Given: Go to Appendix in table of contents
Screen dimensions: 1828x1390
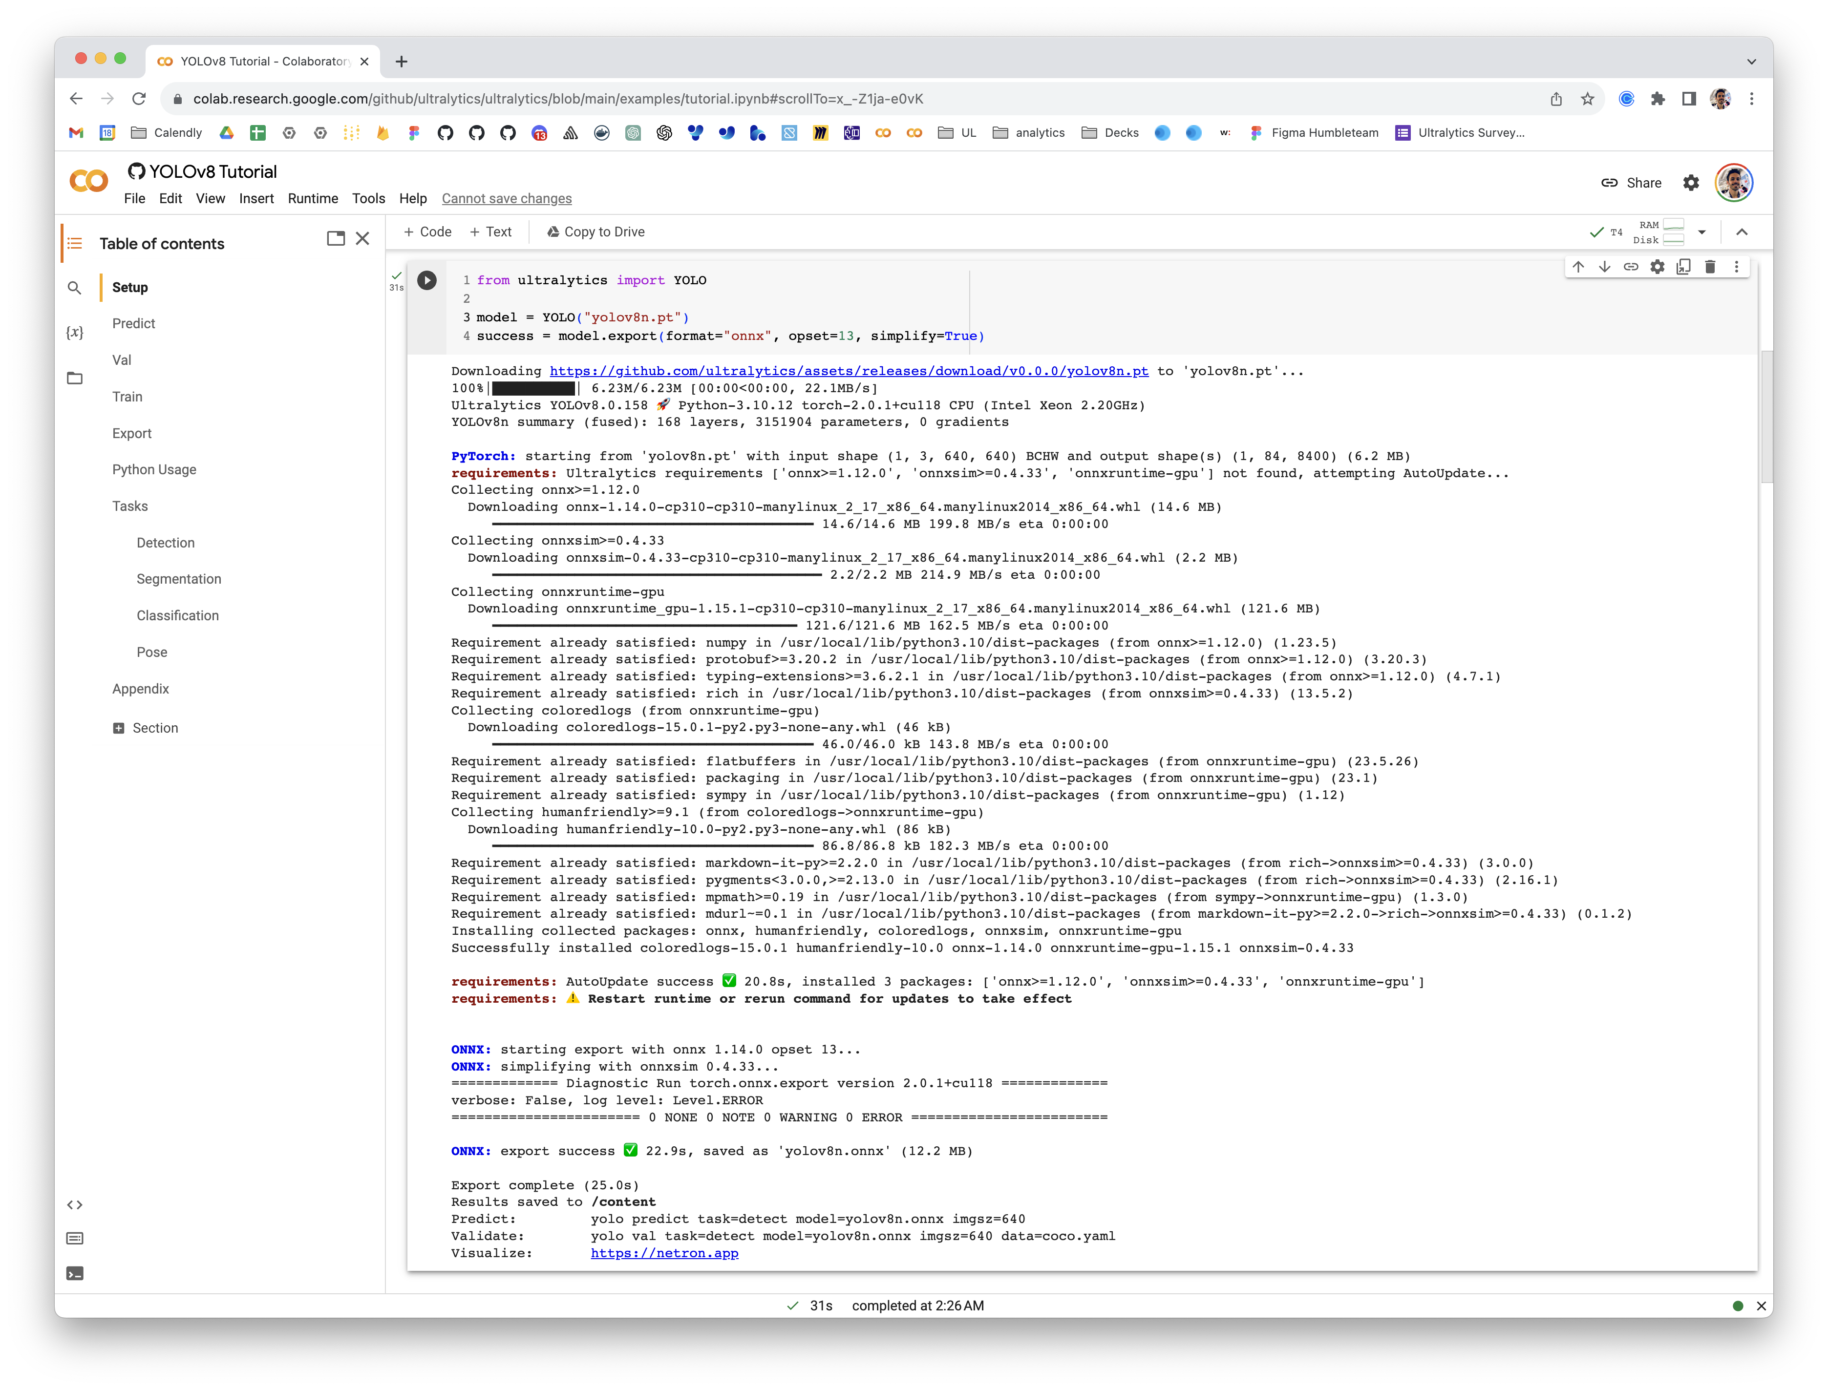Looking at the screenshot, I should (141, 689).
